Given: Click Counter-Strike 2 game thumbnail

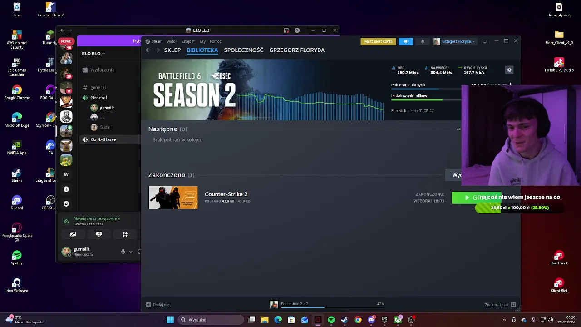Looking at the screenshot, I should tap(173, 198).
